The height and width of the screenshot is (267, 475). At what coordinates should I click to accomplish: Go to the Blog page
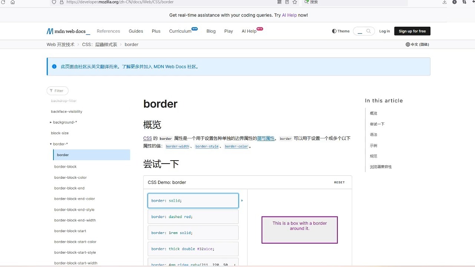[211, 31]
